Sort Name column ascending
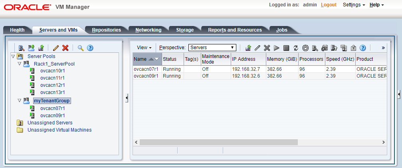 (151, 59)
